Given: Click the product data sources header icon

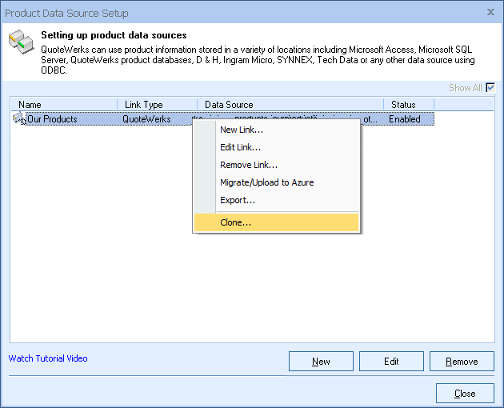Looking at the screenshot, I should click(21, 45).
